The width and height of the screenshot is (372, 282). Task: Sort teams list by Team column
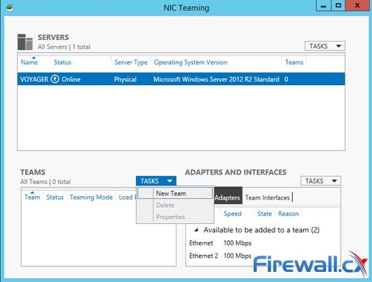(32, 197)
